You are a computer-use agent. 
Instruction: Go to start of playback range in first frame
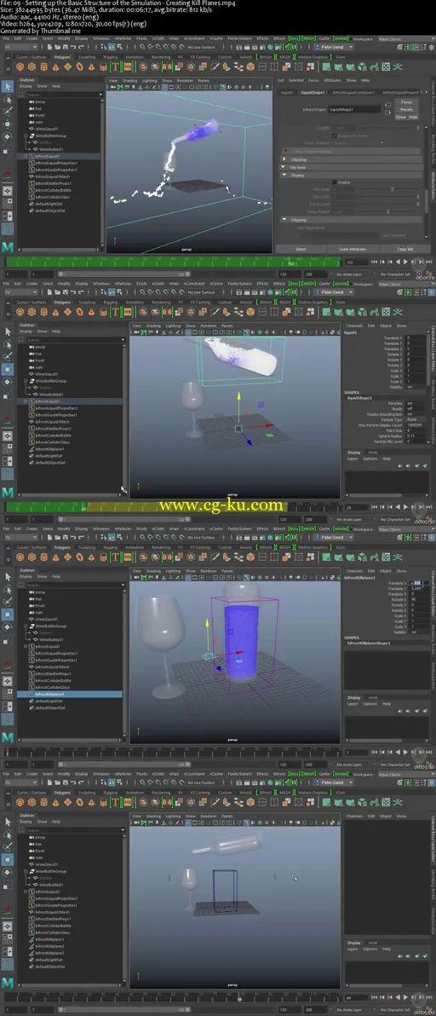376,262
